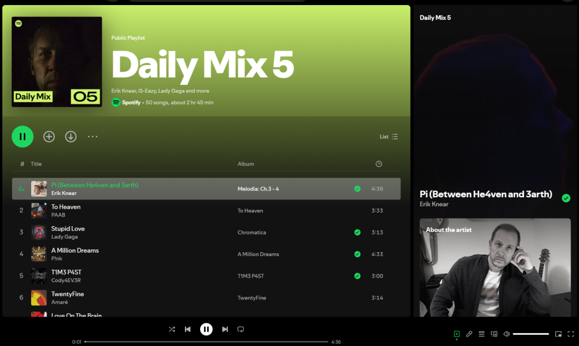The image size is (579, 346).
Task: Click the Pi track thumbnail
Action: coord(39,189)
